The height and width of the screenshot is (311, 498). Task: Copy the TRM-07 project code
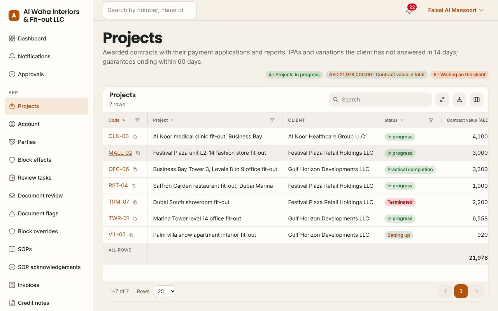click(135, 202)
